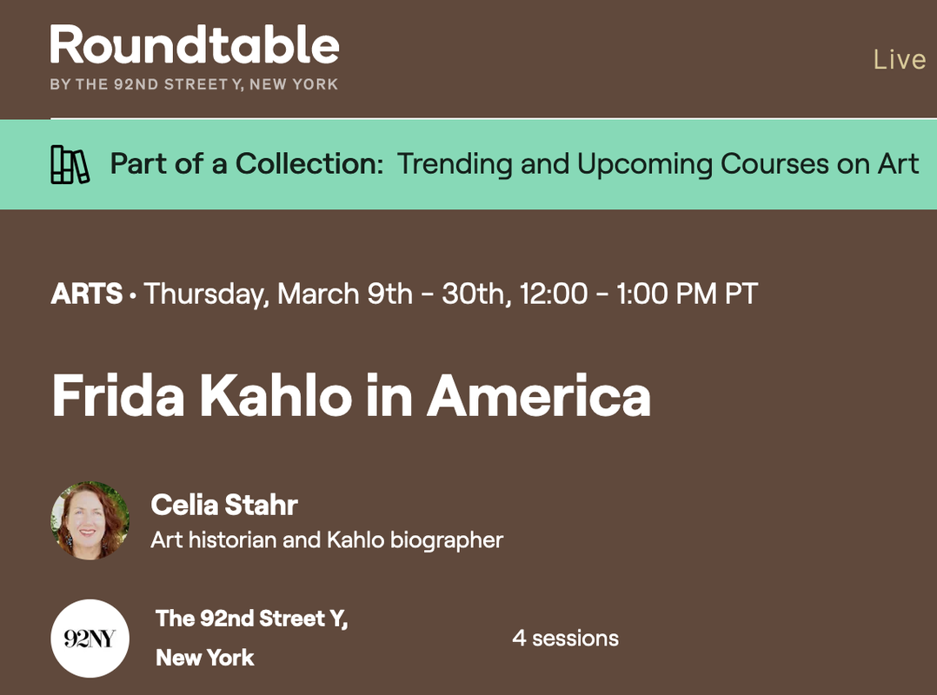Click the Frida Kahlo in America title
Image resolution: width=937 pixels, height=695 pixels.
351,395
